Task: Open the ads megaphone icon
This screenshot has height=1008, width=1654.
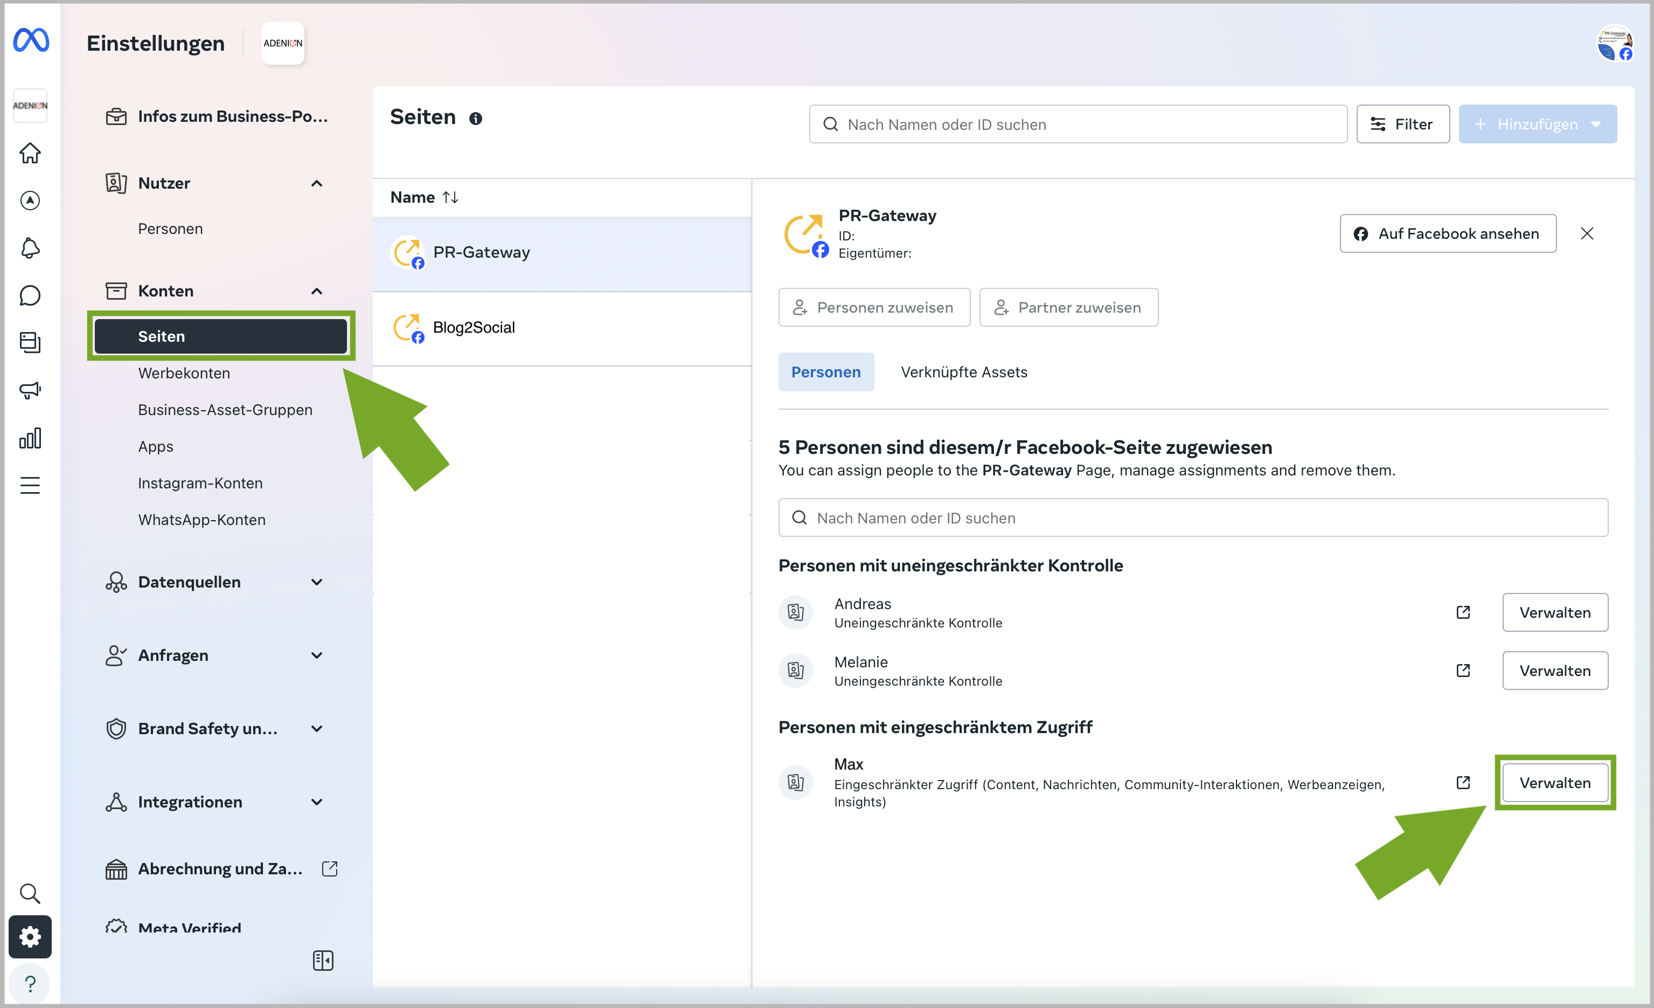Action: pyautogui.click(x=30, y=390)
